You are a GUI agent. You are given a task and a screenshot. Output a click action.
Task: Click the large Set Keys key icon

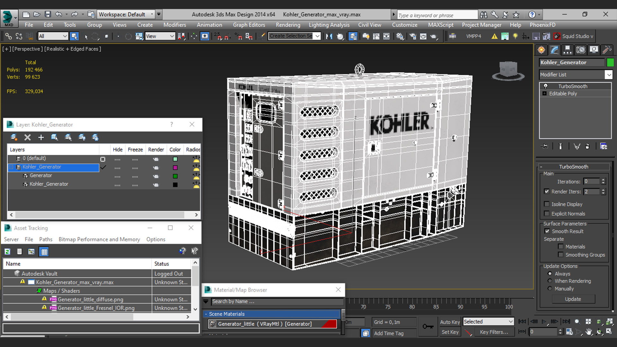click(x=428, y=327)
